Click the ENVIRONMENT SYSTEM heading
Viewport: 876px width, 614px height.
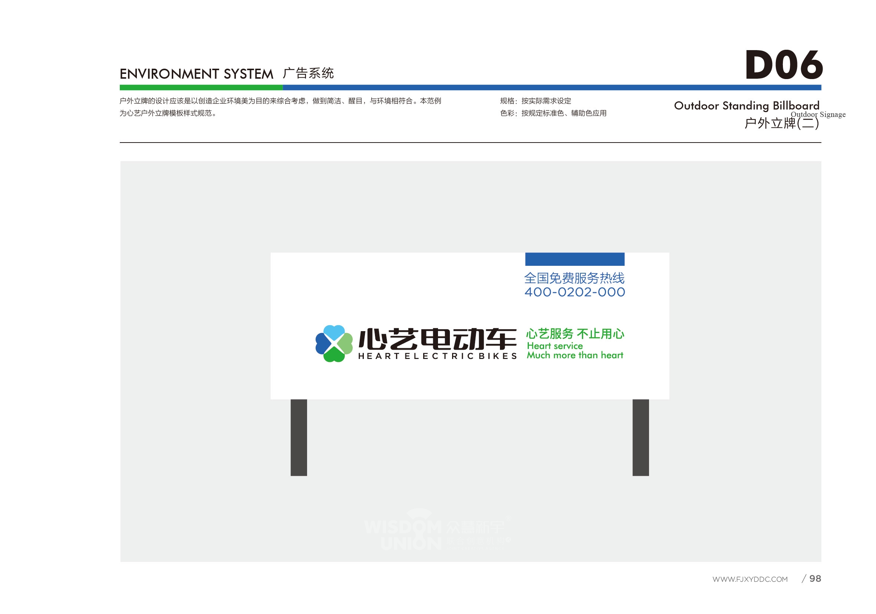point(197,74)
